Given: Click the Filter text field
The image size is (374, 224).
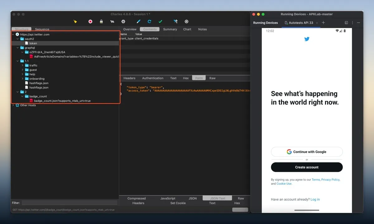Looking at the screenshot, I should pyautogui.click(x=70, y=203).
